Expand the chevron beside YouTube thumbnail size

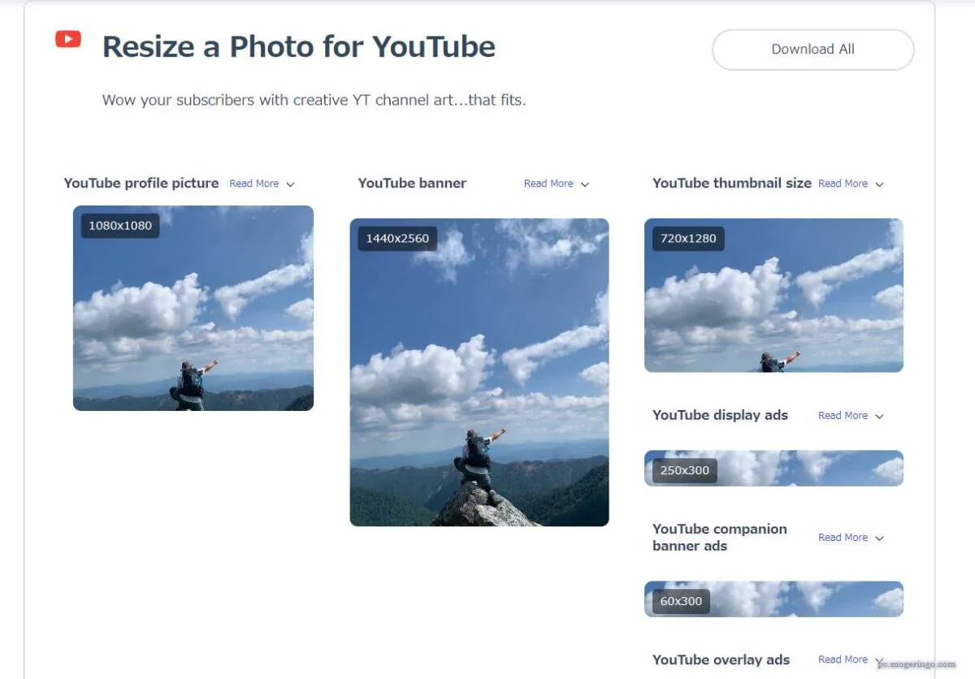coord(879,184)
